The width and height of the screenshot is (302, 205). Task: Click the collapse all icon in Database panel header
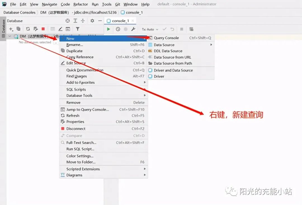tap(82, 21)
